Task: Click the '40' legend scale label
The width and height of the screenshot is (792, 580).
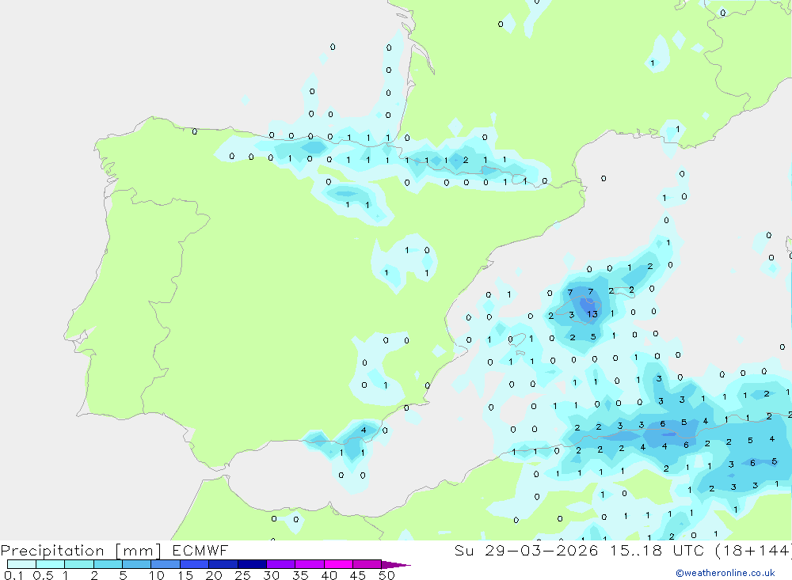Action: (x=329, y=575)
